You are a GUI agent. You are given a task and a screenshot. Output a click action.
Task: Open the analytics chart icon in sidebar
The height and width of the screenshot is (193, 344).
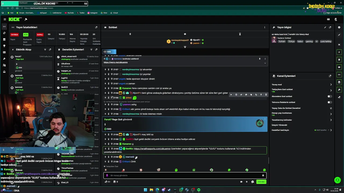point(4,39)
